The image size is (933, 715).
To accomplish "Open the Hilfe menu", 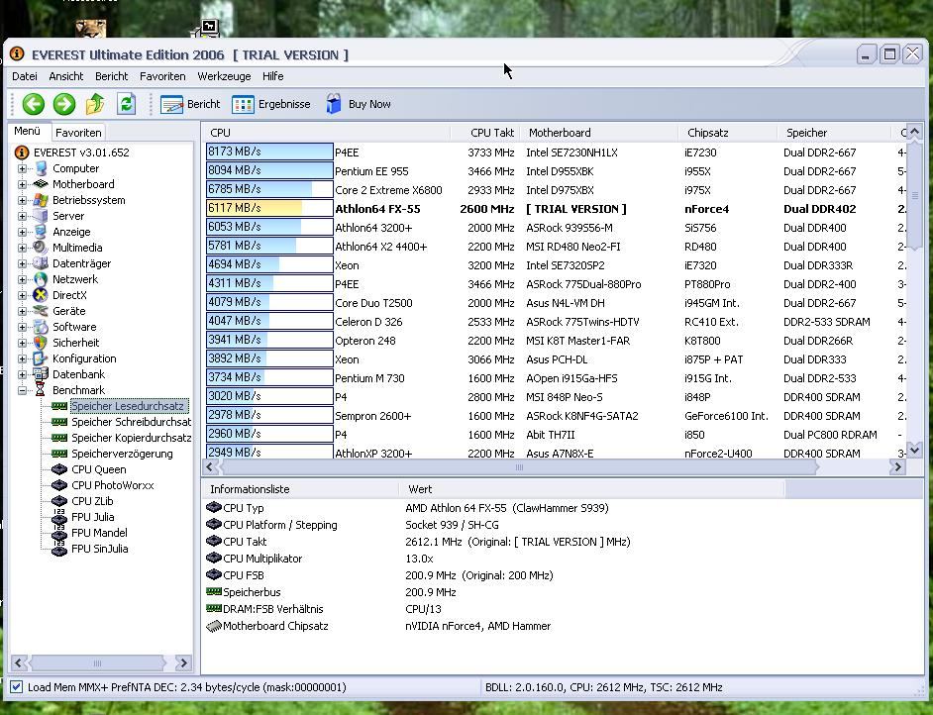I will (273, 76).
